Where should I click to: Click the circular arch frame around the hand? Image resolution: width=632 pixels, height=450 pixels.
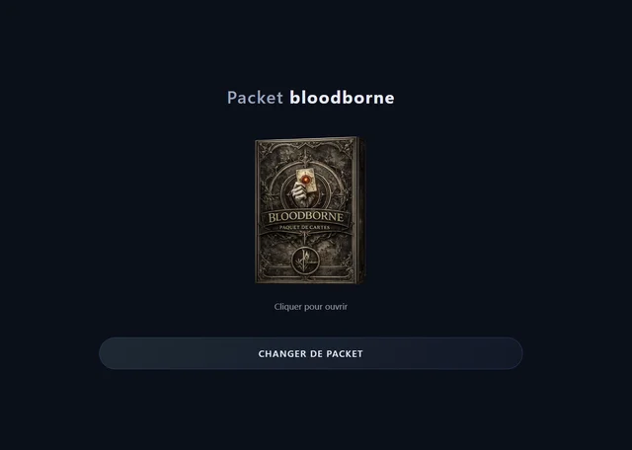coord(305,187)
